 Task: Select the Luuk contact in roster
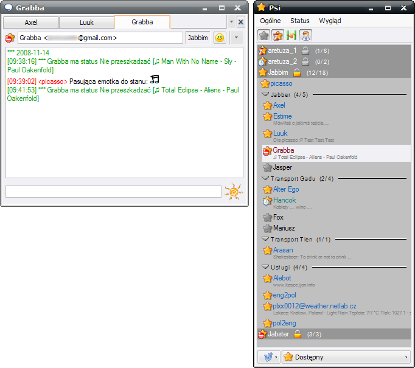click(x=337, y=136)
